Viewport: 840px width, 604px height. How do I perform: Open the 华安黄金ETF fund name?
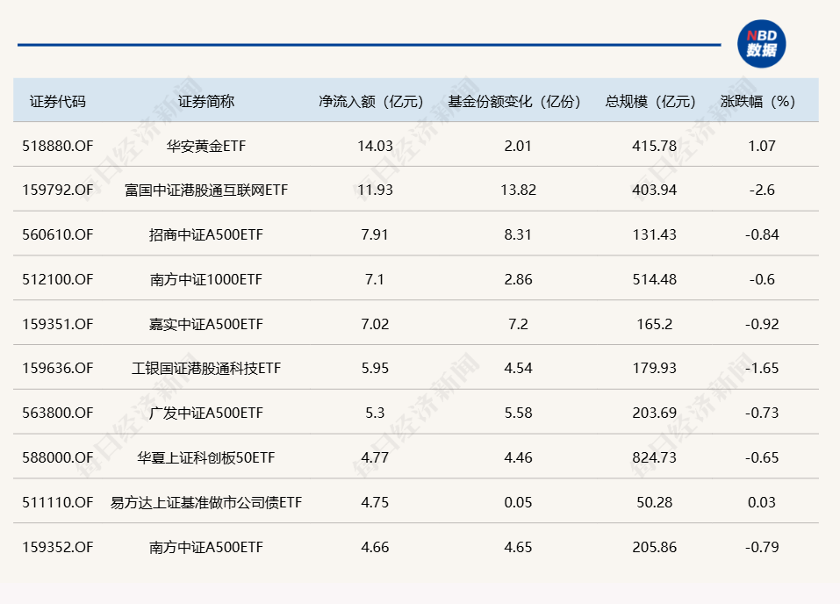(x=206, y=146)
